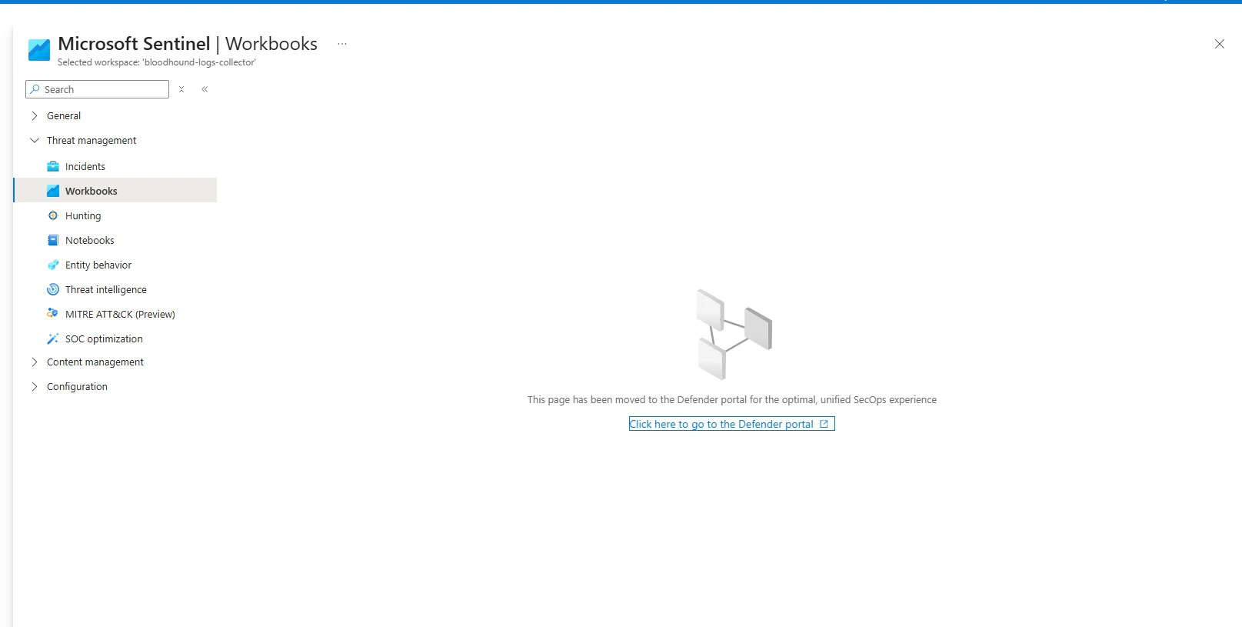
Task: Click the Incidents briefcase icon
Action: [x=53, y=166]
